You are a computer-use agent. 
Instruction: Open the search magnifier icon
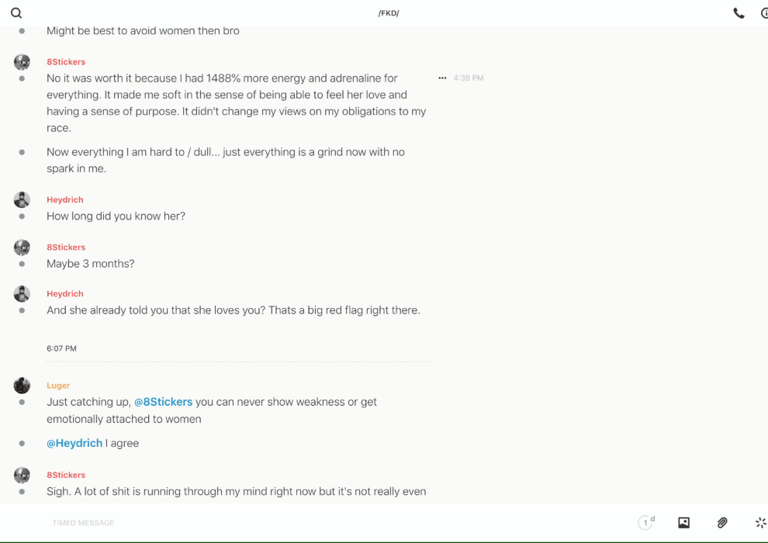click(16, 13)
